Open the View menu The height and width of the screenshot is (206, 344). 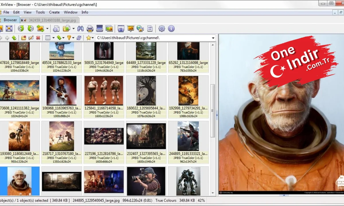[x=28, y=12]
